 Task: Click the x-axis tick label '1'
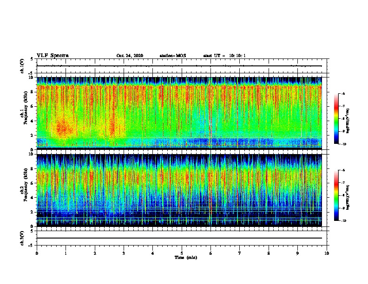66,253
